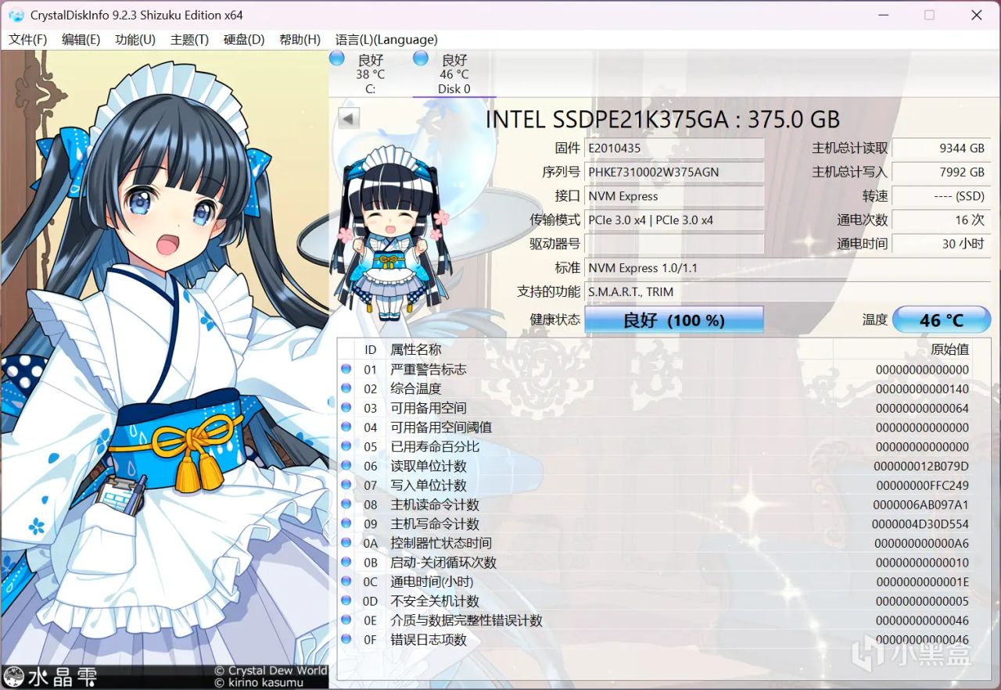The image size is (1001, 690).
Task: Click the status orb for 介质与数据完整性错误计数
Action: (346, 620)
